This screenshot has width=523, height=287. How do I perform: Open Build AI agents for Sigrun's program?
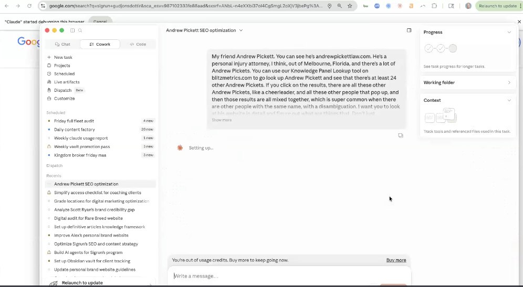tap(100, 253)
